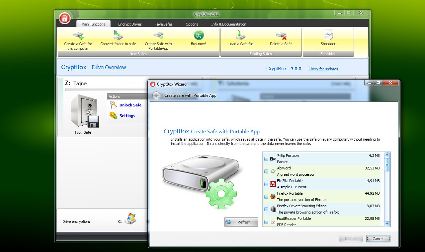This screenshot has width=425, height=252.
Task: Click the 'Typ: Safe' label
Action: coord(83,132)
